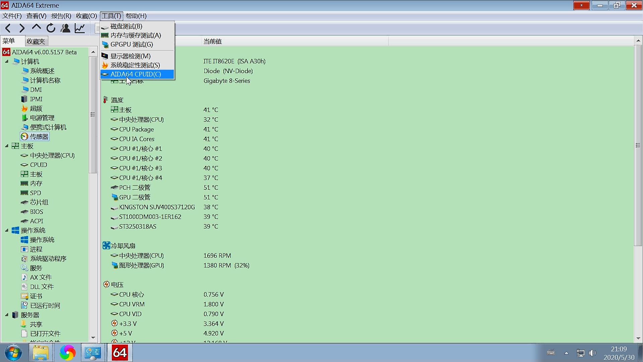Open Windows Start button on taskbar
Viewport: 643px width, 362px height.
click(x=13, y=353)
